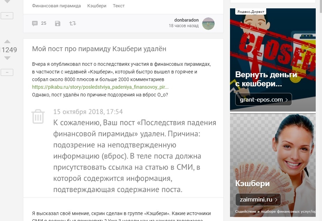This screenshot has height=221, width=322.
Task: Visit the donbaradon author profile link
Action: (186, 20)
